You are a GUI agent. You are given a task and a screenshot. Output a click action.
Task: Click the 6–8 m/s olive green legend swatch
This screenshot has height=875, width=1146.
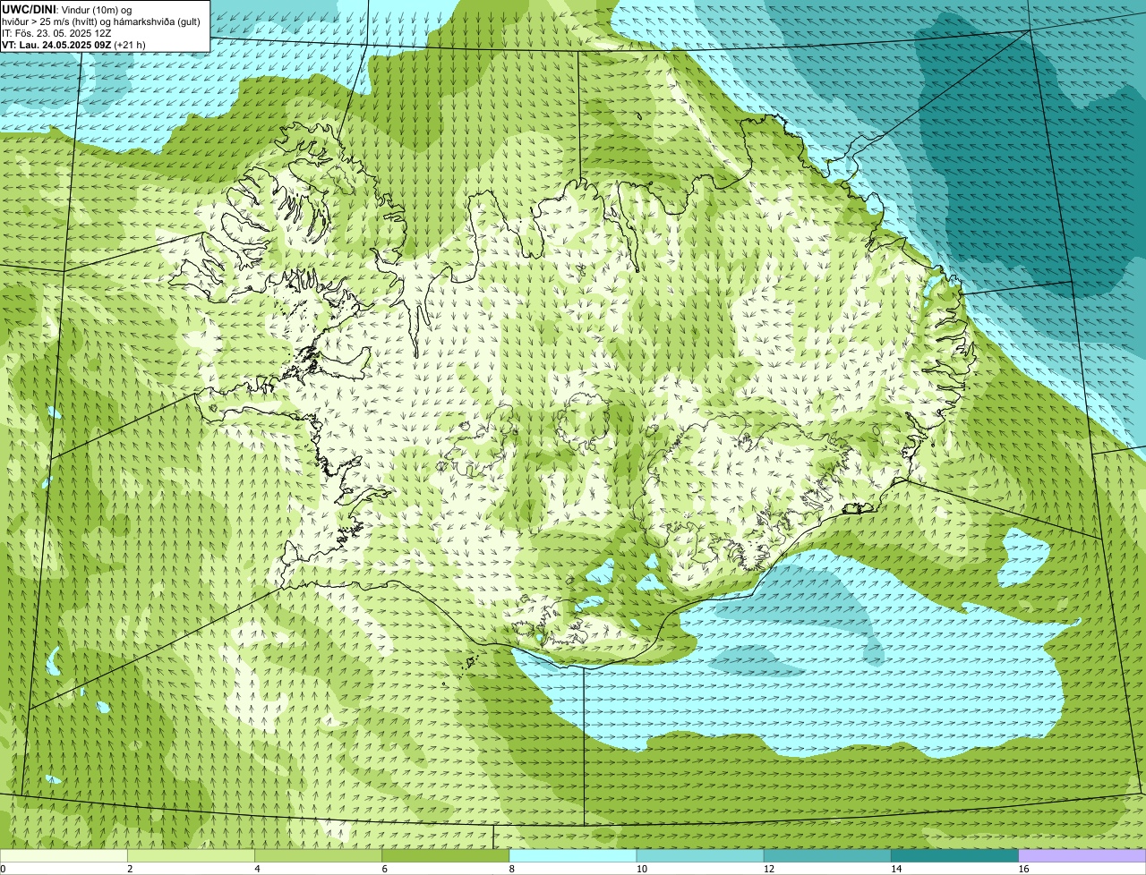(446, 855)
